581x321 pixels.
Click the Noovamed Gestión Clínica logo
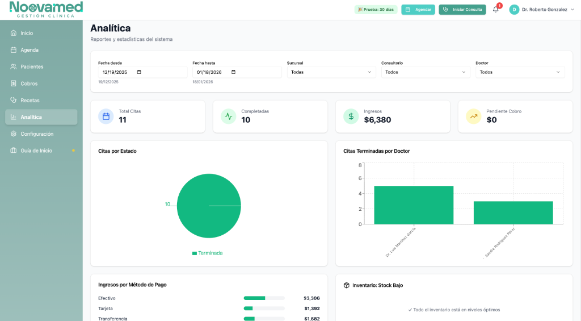click(x=46, y=9)
